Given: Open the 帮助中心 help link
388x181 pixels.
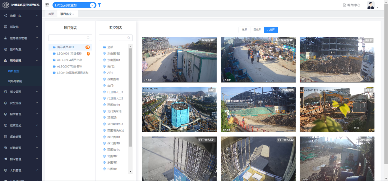Looking at the screenshot, I should click(x=351, y=5).
